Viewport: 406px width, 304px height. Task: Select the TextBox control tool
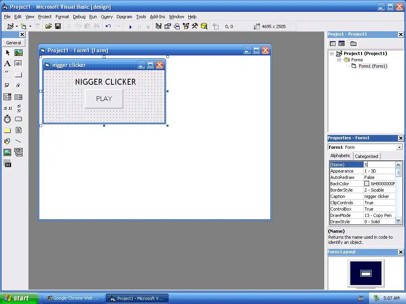pyautogui.click(x=18, y=64)
